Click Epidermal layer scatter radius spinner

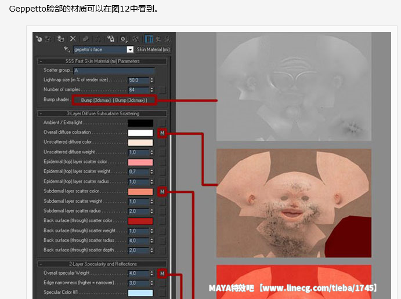[x=151, y=181]
